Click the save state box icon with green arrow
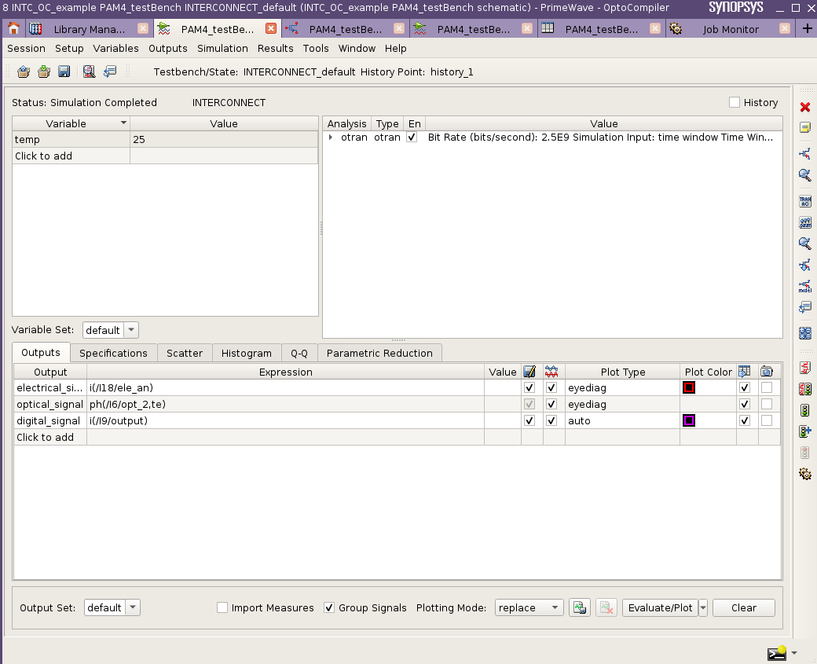The image size is (817, 664). click(44, 72)
